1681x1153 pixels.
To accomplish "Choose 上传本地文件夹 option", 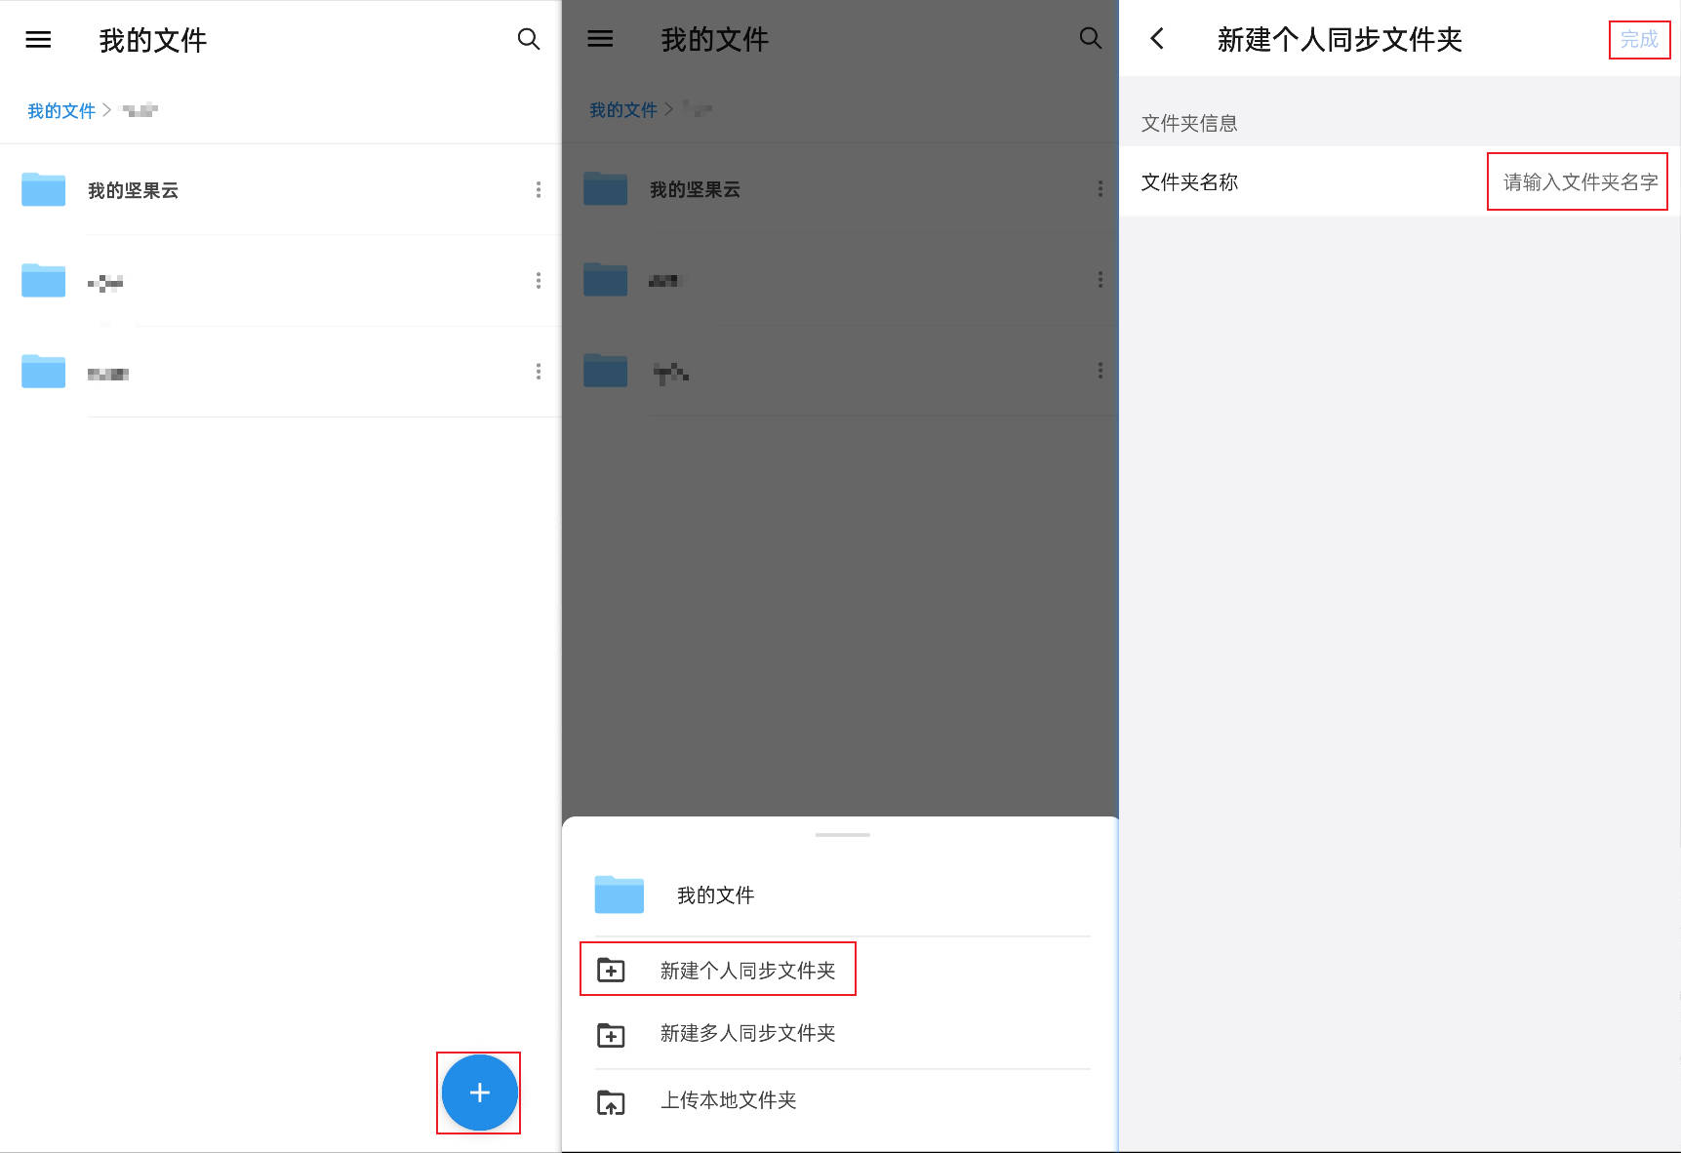I will point(728,1100).
